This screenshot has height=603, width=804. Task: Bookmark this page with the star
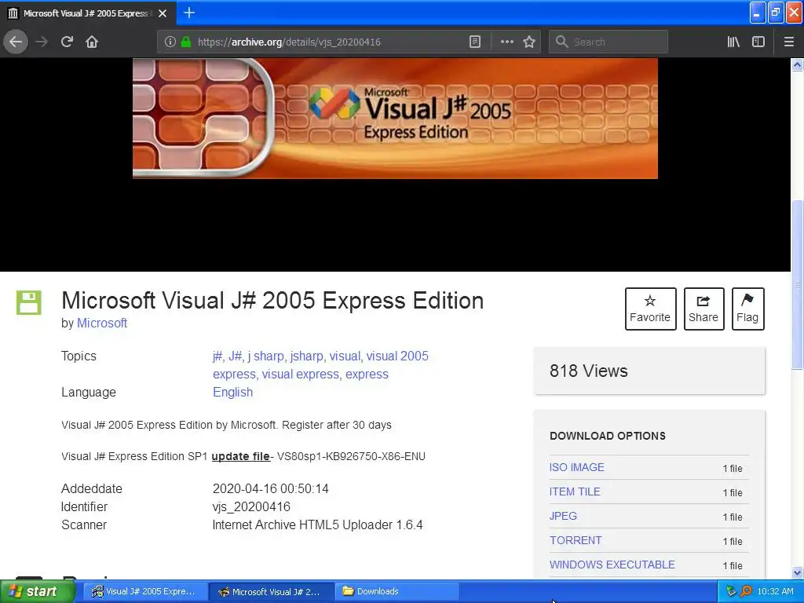(x=529, y=42)
